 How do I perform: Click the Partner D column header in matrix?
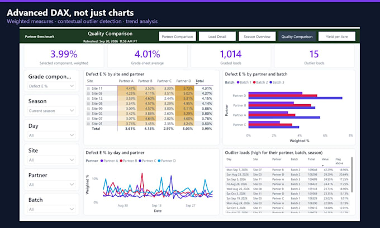point(183,81)
